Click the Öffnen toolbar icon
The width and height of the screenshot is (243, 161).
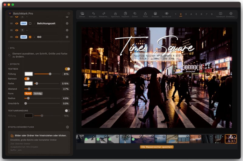click(82, 14)
